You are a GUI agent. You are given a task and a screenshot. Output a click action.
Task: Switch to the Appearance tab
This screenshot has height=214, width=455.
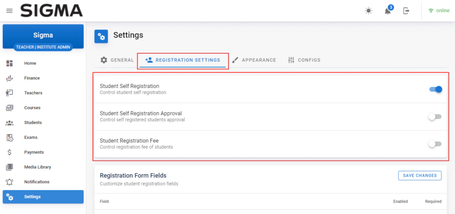(254, 60)
